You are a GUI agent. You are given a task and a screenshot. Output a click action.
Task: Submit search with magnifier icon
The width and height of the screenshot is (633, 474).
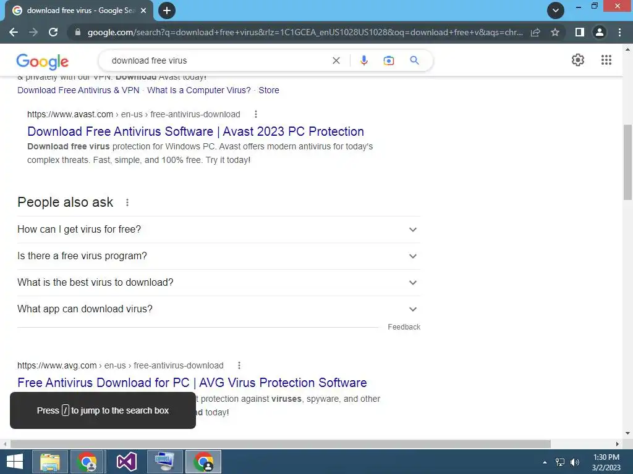[x=414, y=60]
